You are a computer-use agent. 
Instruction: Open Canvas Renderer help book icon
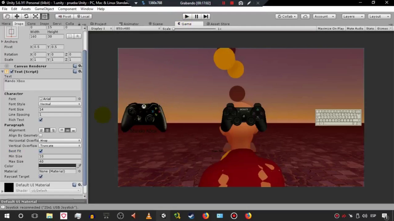tap(75, 66)
